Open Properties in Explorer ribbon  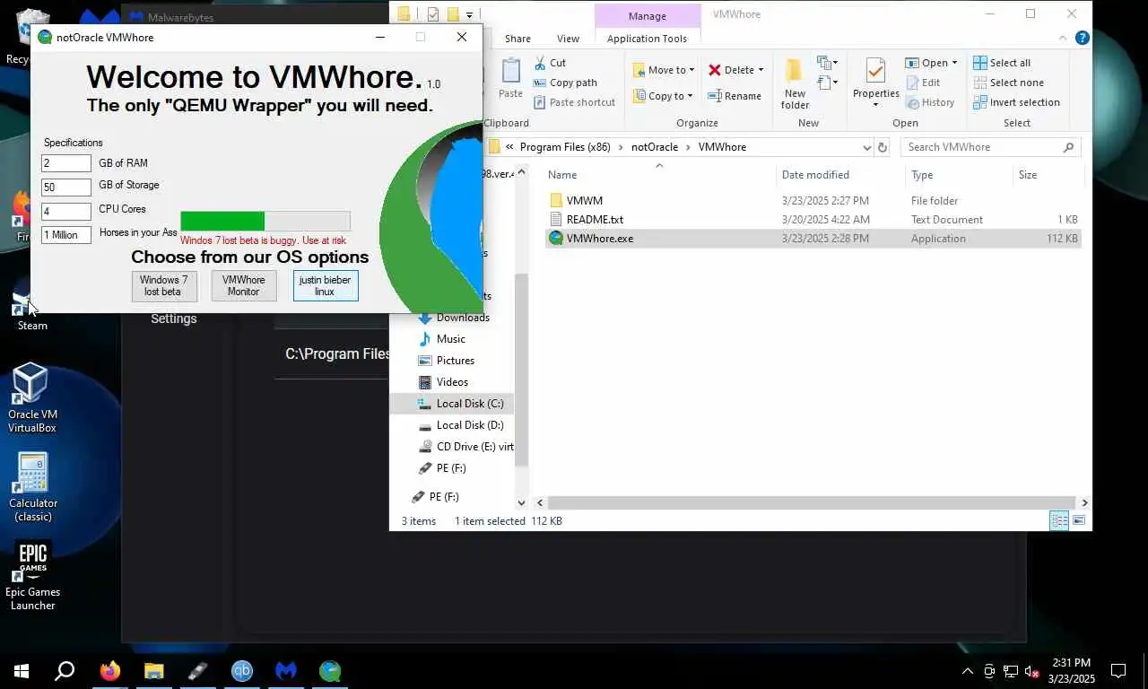coord(876,83)
